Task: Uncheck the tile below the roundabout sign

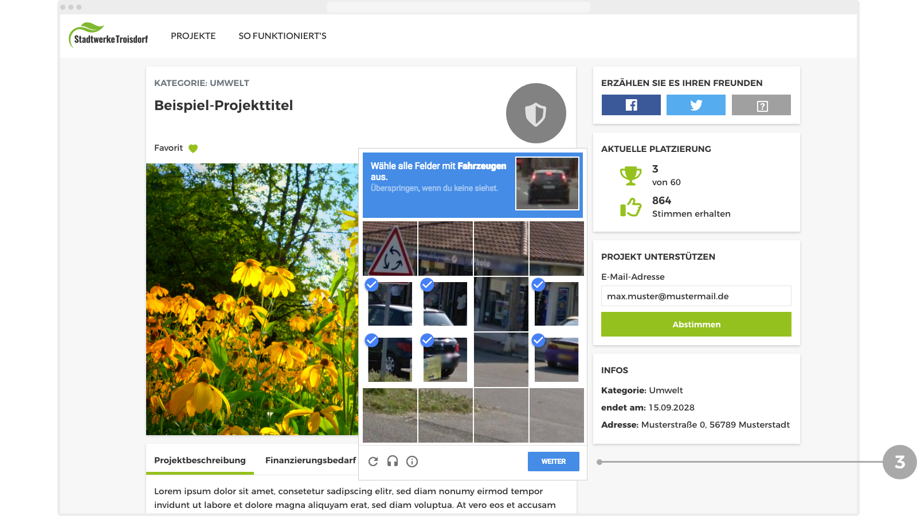Action: (390, 304)
